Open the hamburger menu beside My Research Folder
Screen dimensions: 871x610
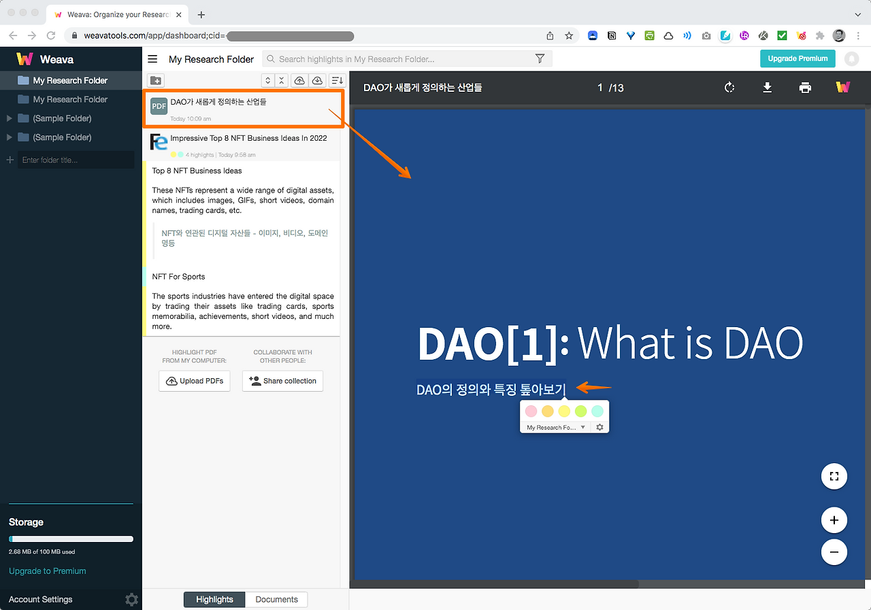click(x=152, y=59)
